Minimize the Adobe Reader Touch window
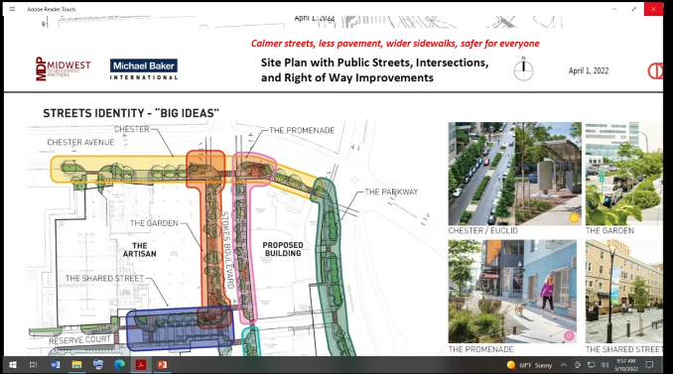The image size is (673, 374). [614, 9]
